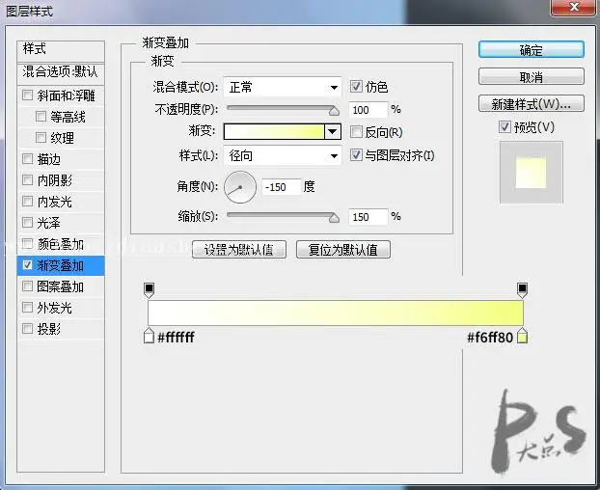The width and height of the screenshot is (600, 490).
Task: Enable the 内阴影 checkbox
Action: 28,179
